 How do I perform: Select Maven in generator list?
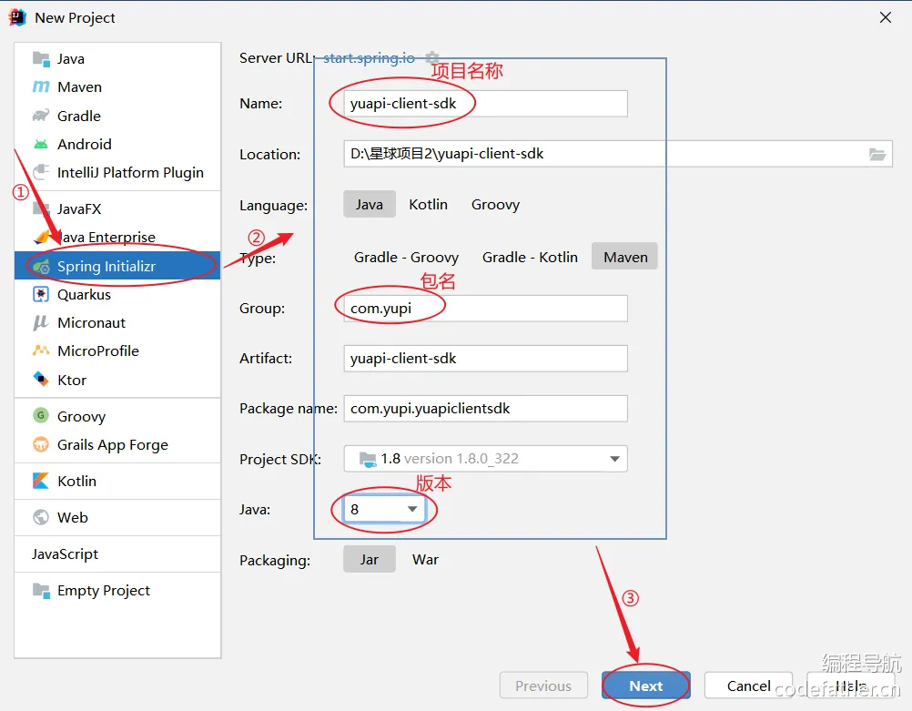[117, 86]
